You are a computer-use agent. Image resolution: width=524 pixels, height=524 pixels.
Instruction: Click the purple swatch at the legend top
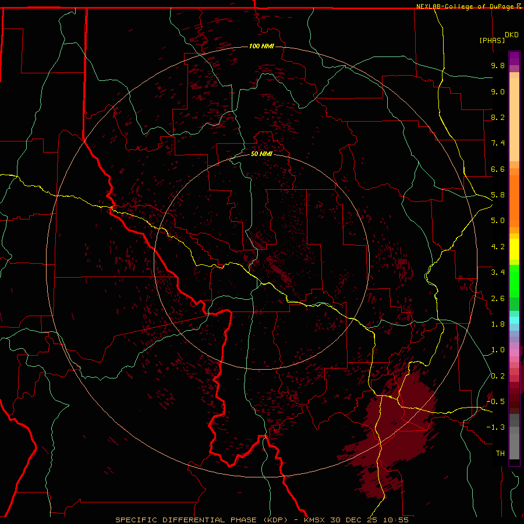[514, 58]
